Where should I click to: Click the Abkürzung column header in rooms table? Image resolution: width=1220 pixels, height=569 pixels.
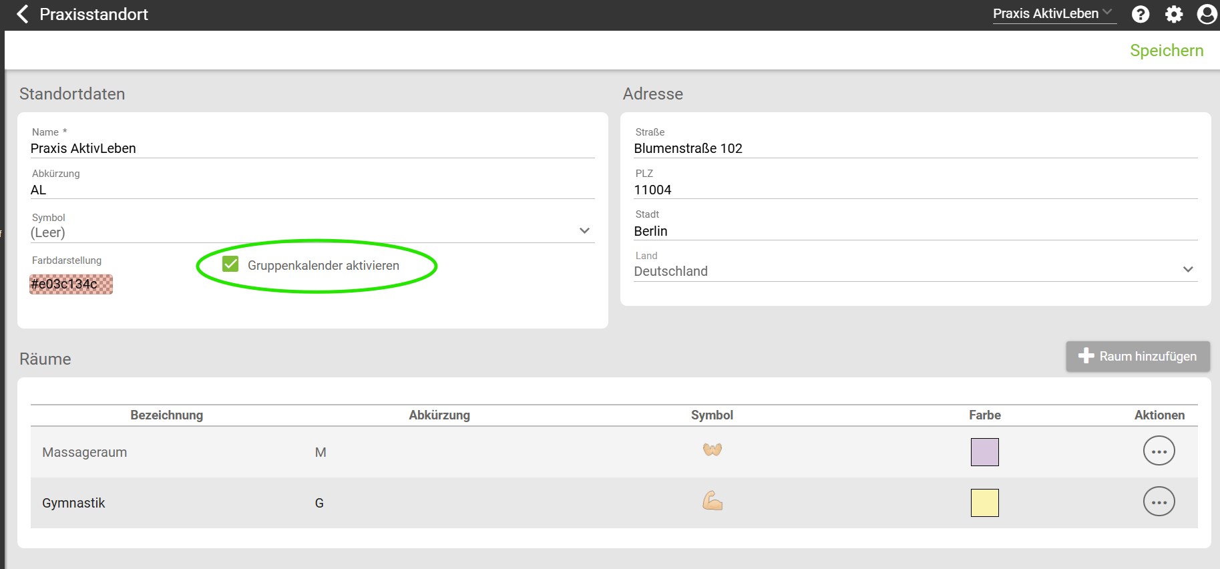tap(439, 415)
